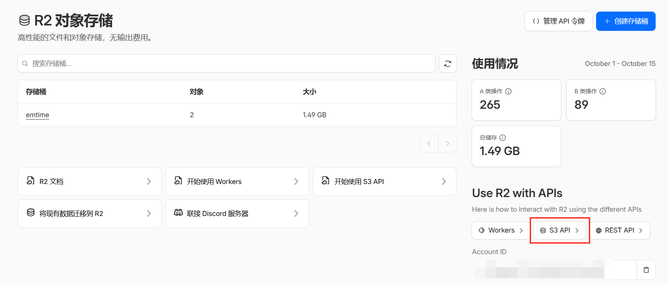Go to previous page of buckets
This screenshot has height=285, width=668.
pyautogui.click(x=429, y=143)
